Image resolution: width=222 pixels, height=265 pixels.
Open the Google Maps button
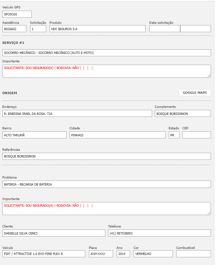pos(195,93)
